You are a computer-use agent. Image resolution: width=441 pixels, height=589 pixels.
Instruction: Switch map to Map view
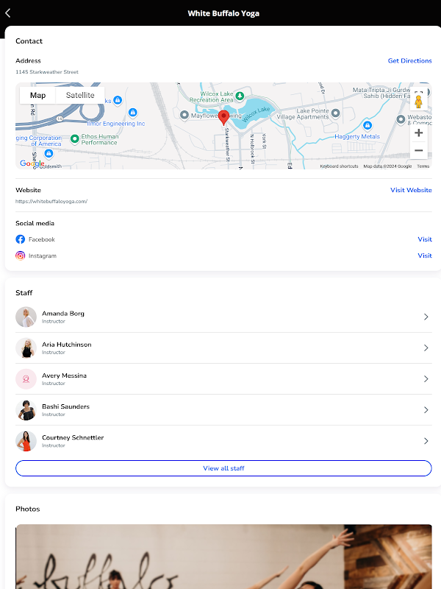[38, 96]
